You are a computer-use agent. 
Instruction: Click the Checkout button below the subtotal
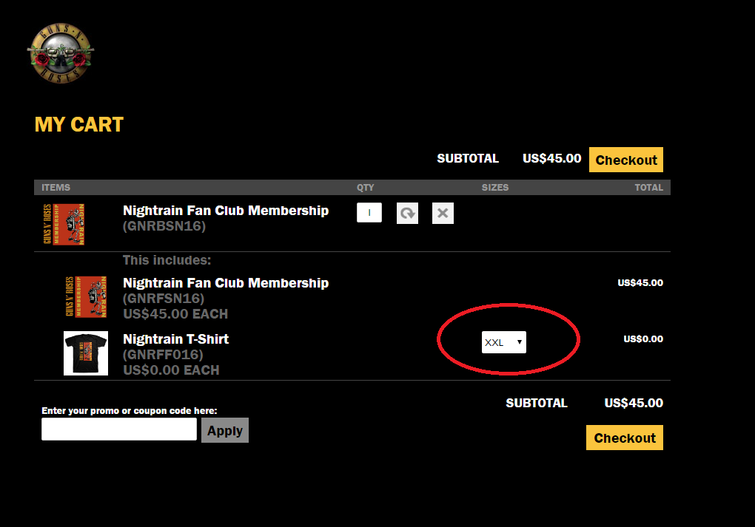[625, 438]
